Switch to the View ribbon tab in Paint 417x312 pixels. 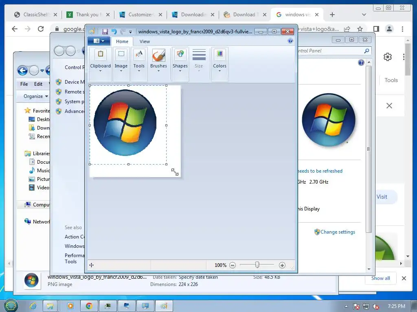[x=145, y=41]
